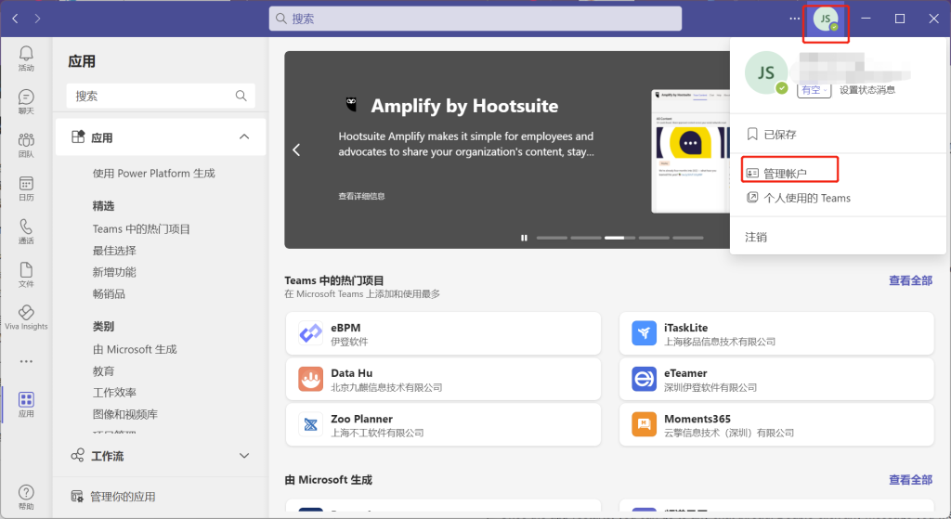Collapse the 应用 section chevron
Screen dimensions: 951x519
pyautogui.click(x=244, y=137)
